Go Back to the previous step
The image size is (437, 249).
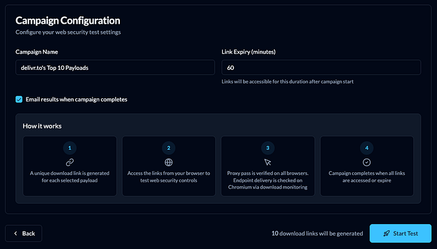pyautogui.click(x=24, y=233)
